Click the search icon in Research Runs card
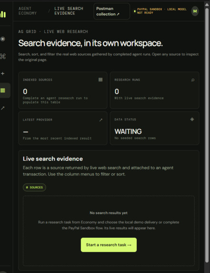The image size is (210, 273). coord(192,80)
